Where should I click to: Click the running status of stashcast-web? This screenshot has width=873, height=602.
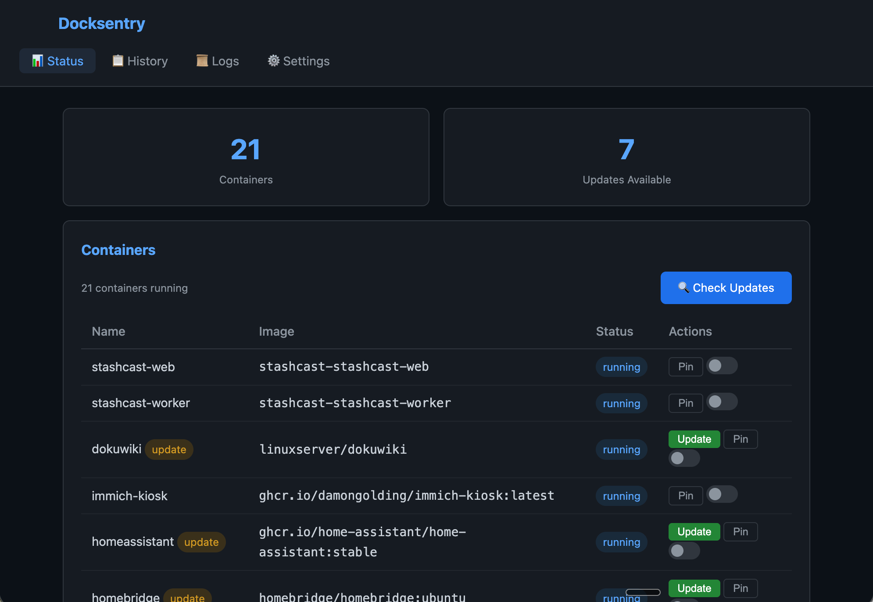(622, 367)
